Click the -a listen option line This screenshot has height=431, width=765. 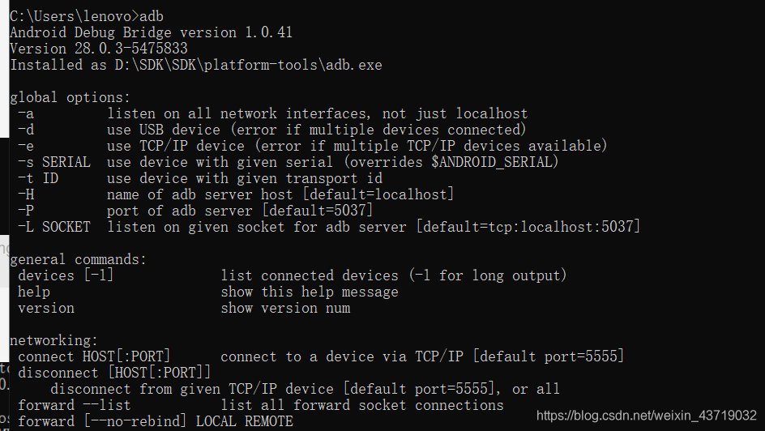click(x=273, y=113)
